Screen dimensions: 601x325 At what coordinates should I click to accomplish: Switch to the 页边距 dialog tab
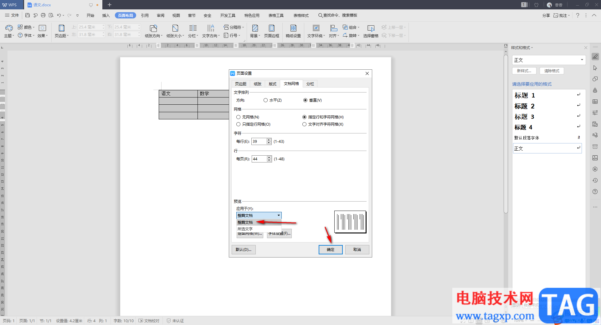point(241,84)
